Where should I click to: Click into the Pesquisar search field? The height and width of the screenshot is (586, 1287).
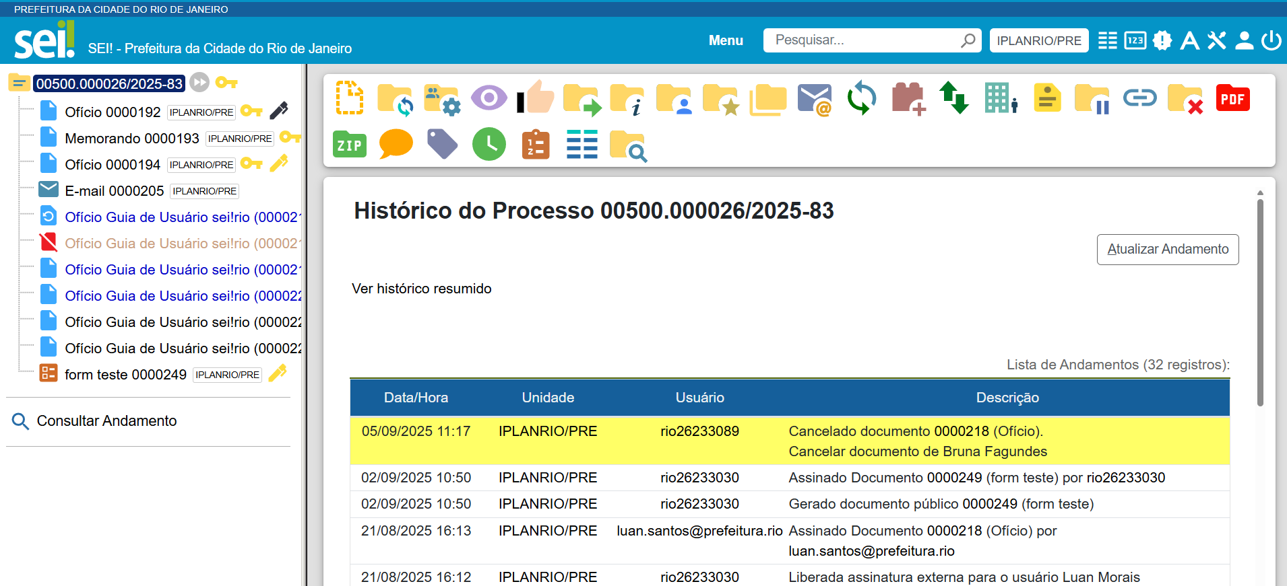(x=866, y=40)
